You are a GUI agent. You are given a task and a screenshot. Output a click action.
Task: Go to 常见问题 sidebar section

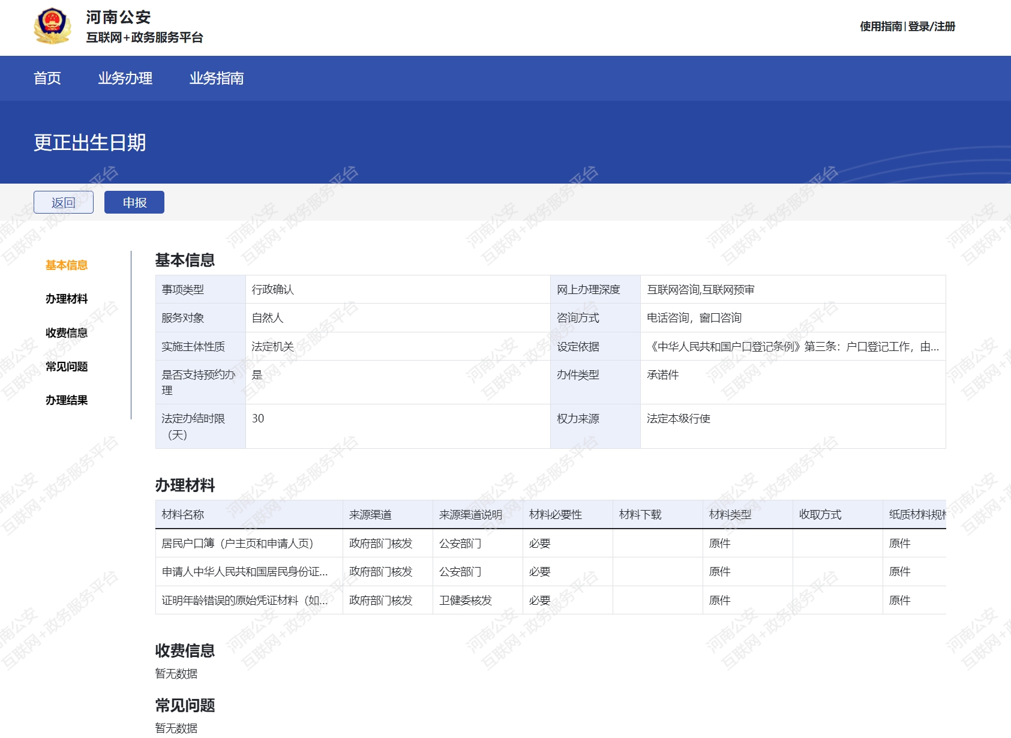click(x=67, y=367)
